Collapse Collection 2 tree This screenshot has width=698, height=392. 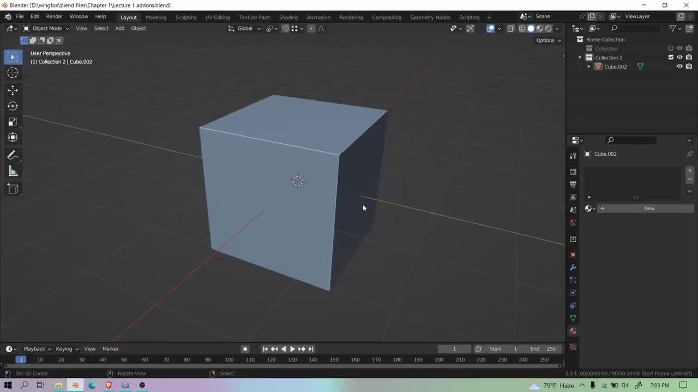(x=580, y=57)
